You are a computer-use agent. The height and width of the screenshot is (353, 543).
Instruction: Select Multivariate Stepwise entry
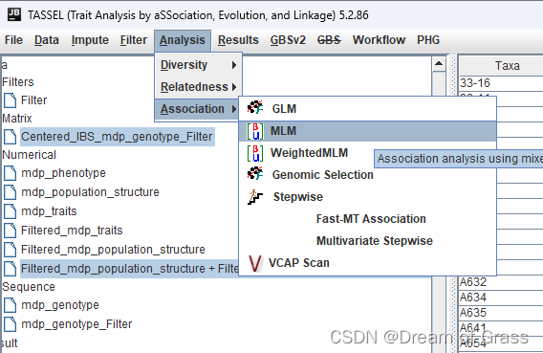tap(368, 241)
